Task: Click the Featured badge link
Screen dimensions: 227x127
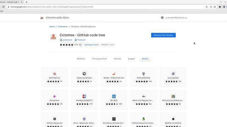Action: pos(81,40)
